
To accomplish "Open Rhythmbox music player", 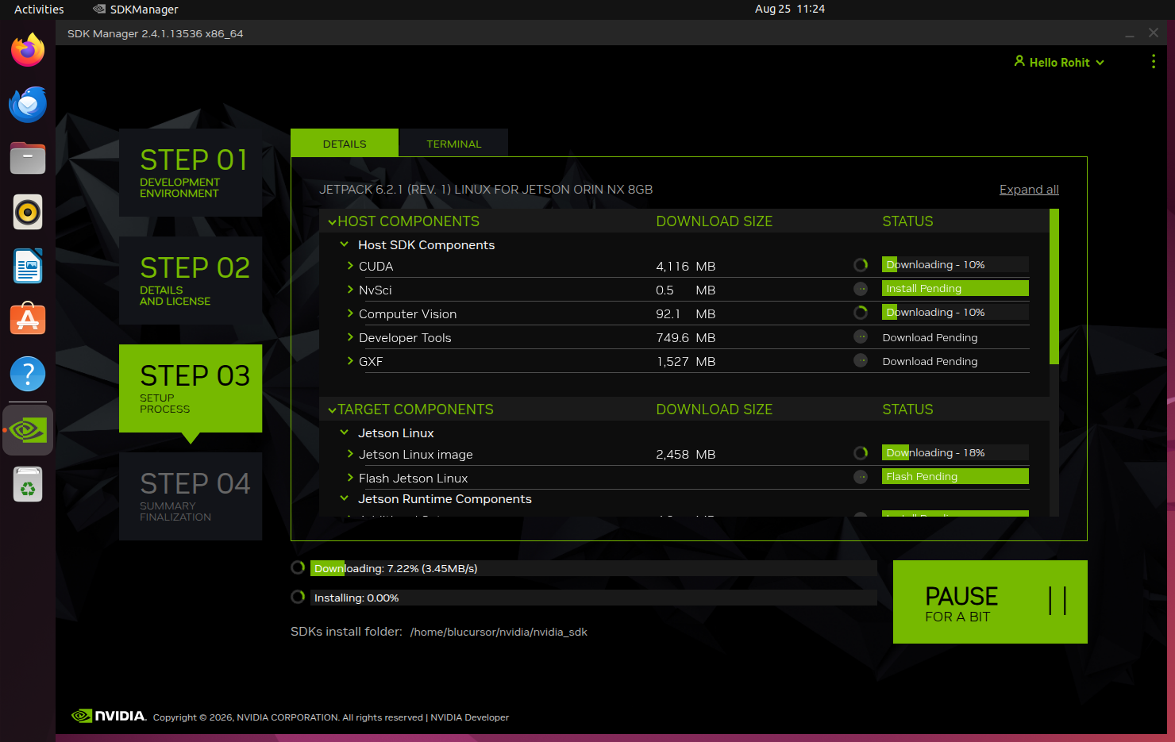I will point(28,212).
